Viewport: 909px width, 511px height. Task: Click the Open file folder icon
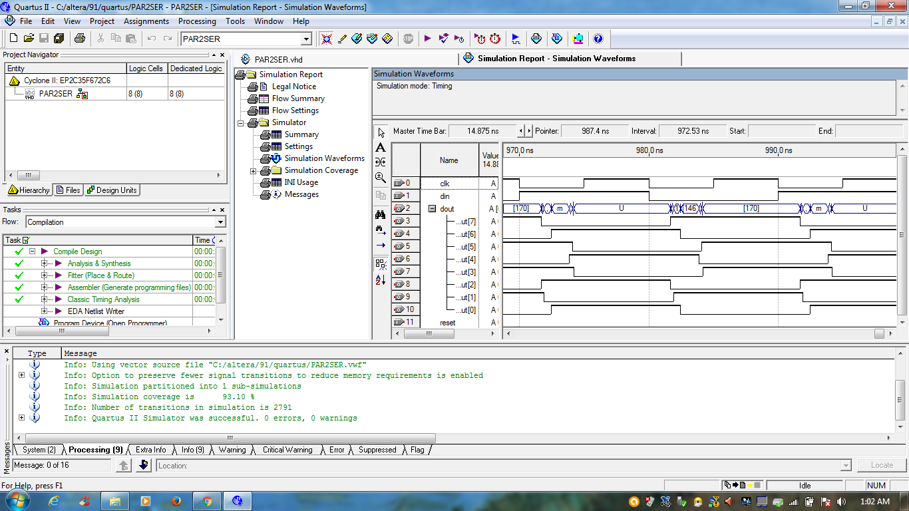(x=29, y=39)
